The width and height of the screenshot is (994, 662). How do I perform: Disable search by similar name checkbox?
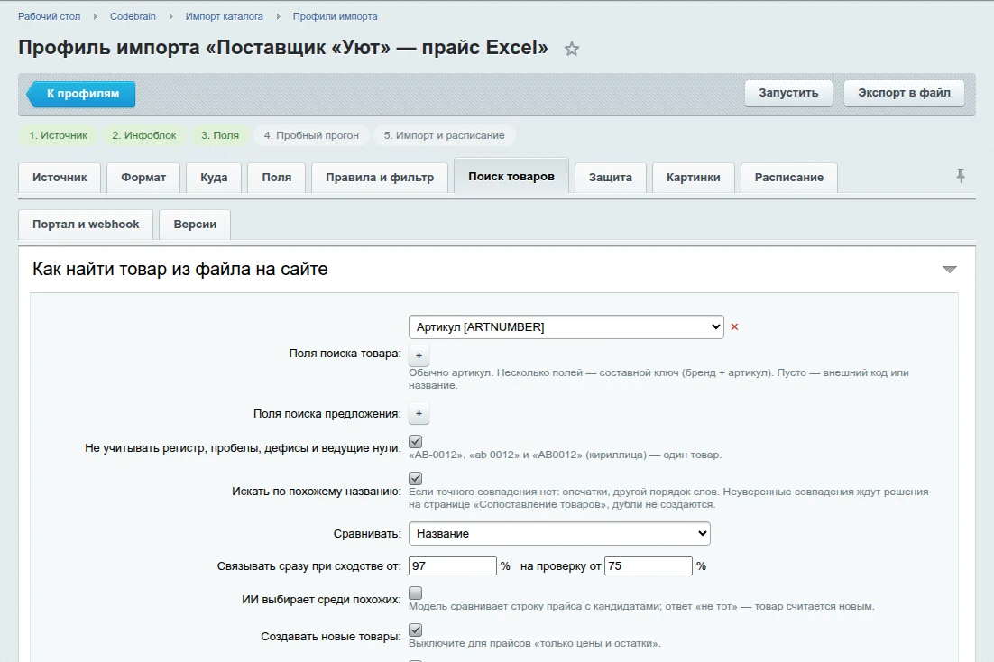[415, 478]
